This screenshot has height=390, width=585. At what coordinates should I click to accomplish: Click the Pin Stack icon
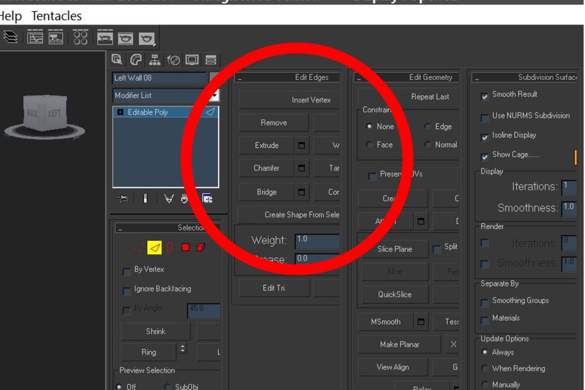[123, 199]
